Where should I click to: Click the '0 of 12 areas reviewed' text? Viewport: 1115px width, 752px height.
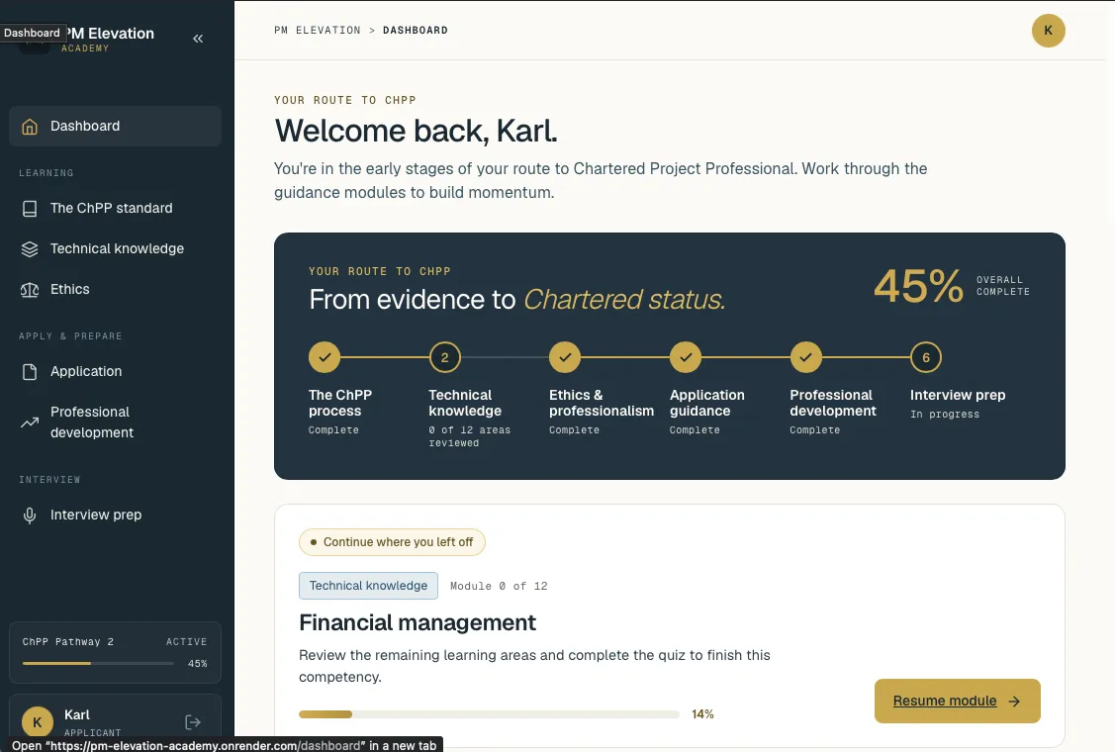pyautogui.click(x=469, y=436)
